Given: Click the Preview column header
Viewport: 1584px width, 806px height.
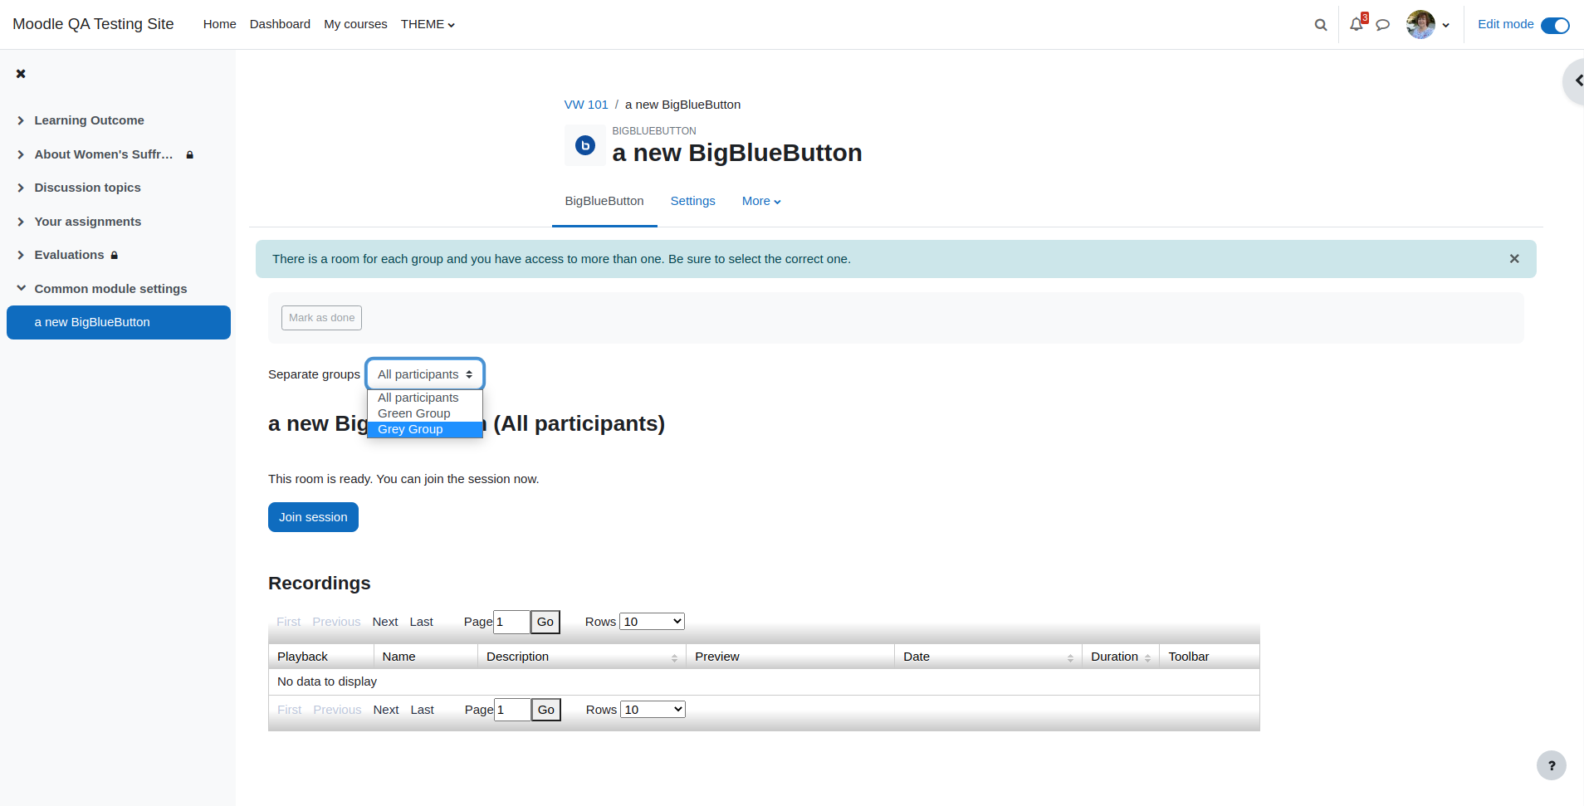Looking at the screenshot, I should pos(790,657).
